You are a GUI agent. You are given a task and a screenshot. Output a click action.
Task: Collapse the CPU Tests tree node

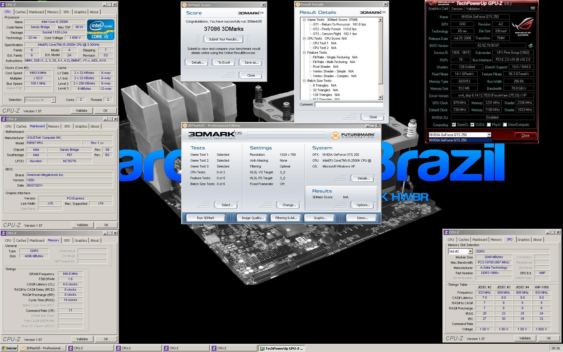click(x=304, y=38)
